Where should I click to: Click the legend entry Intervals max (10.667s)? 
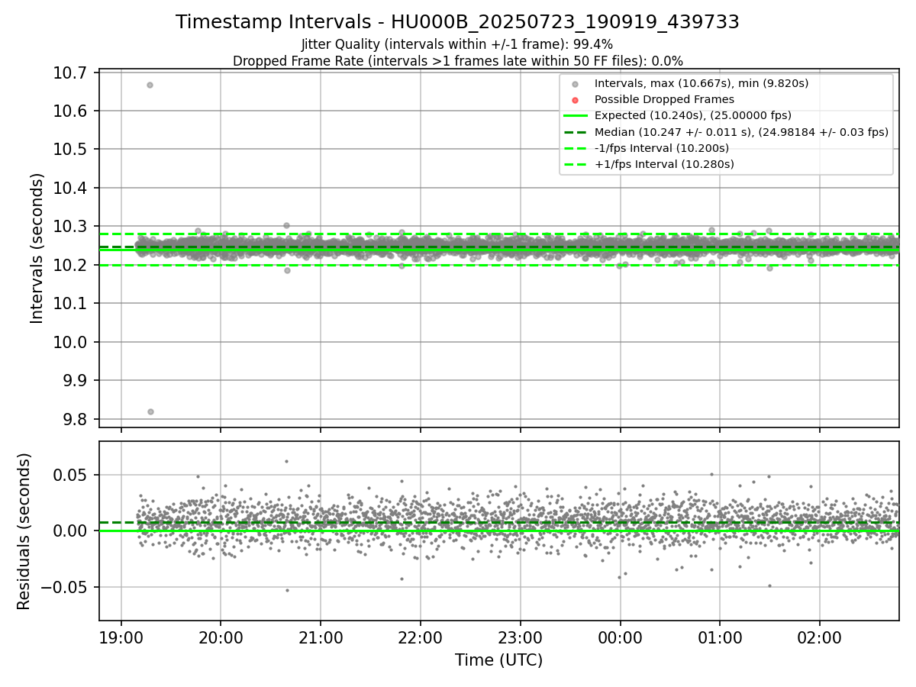click(702, 83)
